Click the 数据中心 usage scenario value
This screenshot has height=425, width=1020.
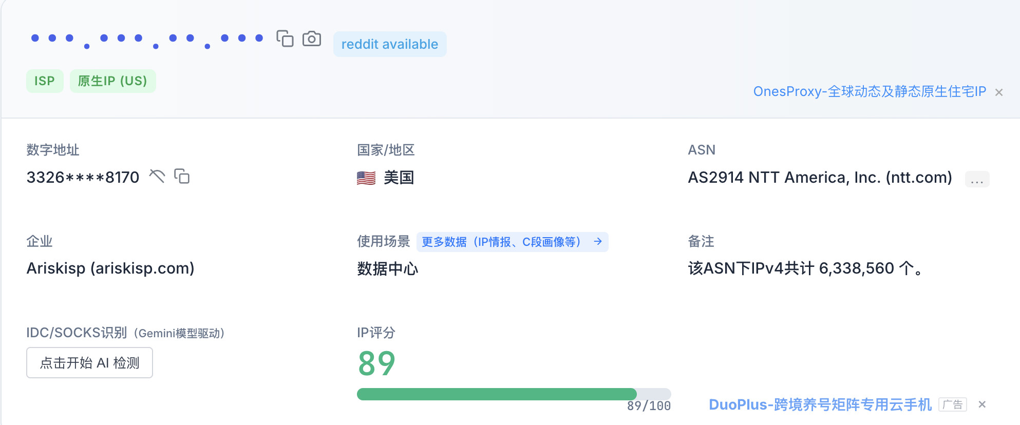coord(388,268)
